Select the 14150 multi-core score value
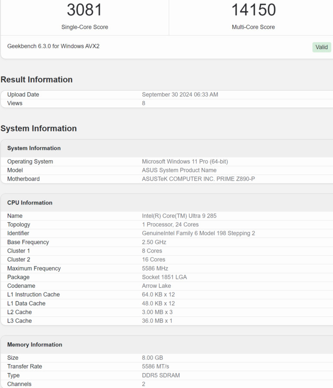This screenshot has width=333, height=388. (253, 10)
